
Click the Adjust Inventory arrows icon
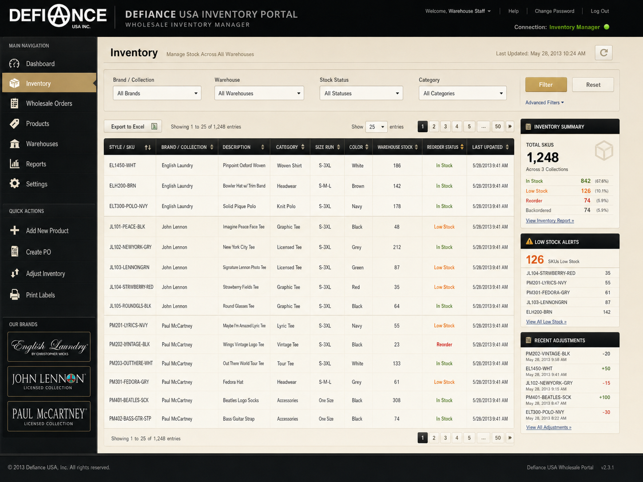point(14,273)
